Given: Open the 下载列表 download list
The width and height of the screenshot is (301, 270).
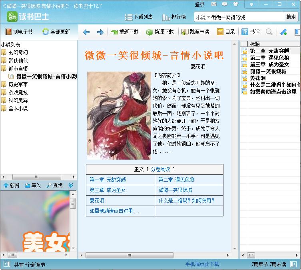Looking at the screenshot, I should (x=139, y=17).
